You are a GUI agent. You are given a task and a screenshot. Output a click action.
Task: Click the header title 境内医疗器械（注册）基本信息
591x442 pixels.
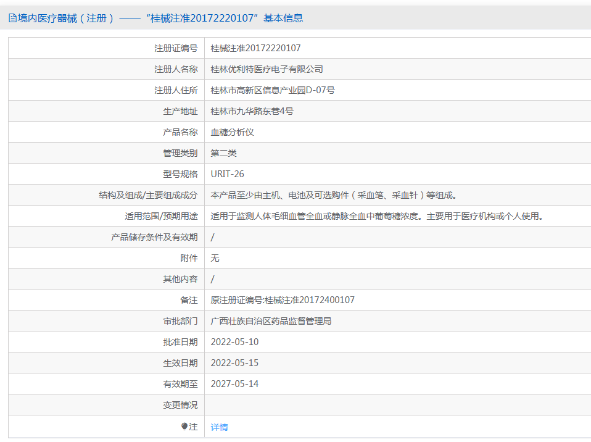pyautogui.click(x=160, y=18)
